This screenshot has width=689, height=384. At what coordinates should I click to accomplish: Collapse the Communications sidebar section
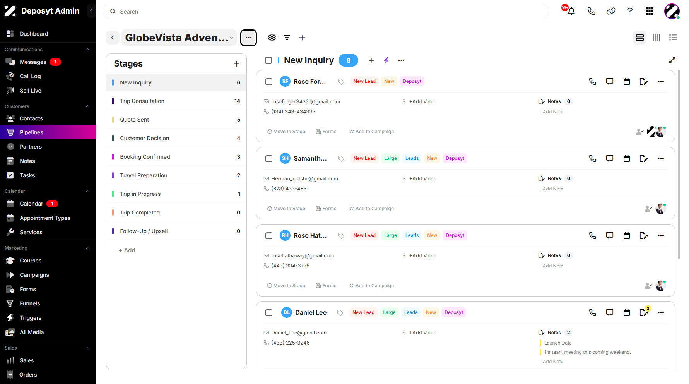(x=87, y=50)
